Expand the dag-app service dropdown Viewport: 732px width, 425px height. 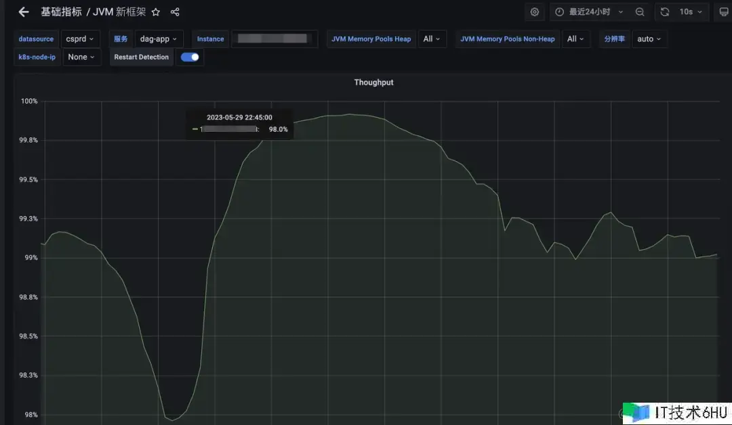tap(159, 39)
